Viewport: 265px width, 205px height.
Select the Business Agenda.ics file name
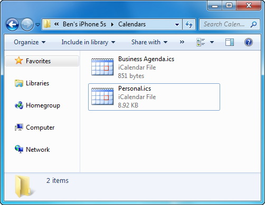[x=146, y=59]
